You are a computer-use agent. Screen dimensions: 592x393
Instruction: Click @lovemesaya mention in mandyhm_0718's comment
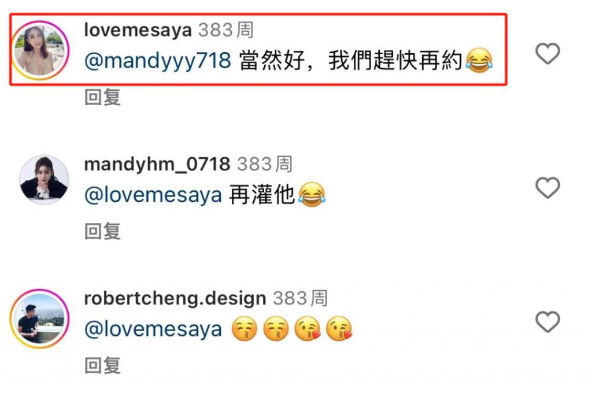[153, 195]
